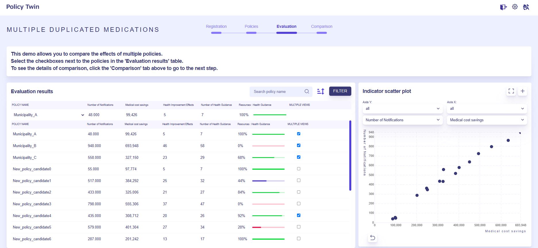
Task: Click the sort order icon
Action: coord(321,91)
